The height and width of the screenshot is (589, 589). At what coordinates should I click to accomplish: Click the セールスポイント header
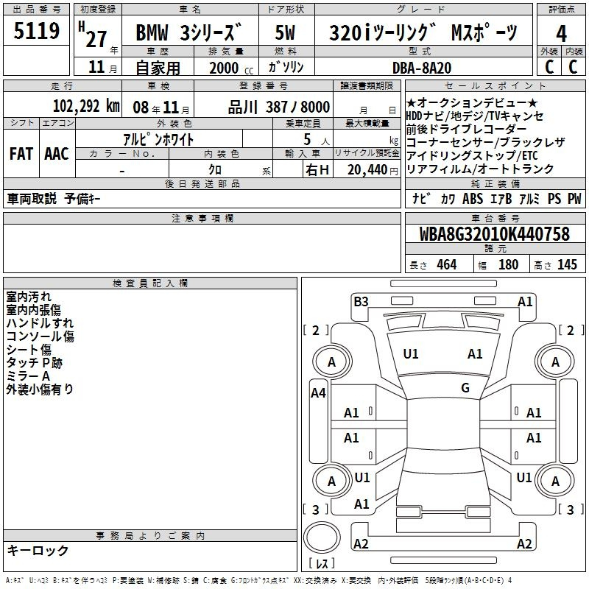coord(495,85)
